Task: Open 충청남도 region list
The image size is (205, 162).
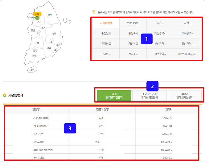Action: [106, 33]
